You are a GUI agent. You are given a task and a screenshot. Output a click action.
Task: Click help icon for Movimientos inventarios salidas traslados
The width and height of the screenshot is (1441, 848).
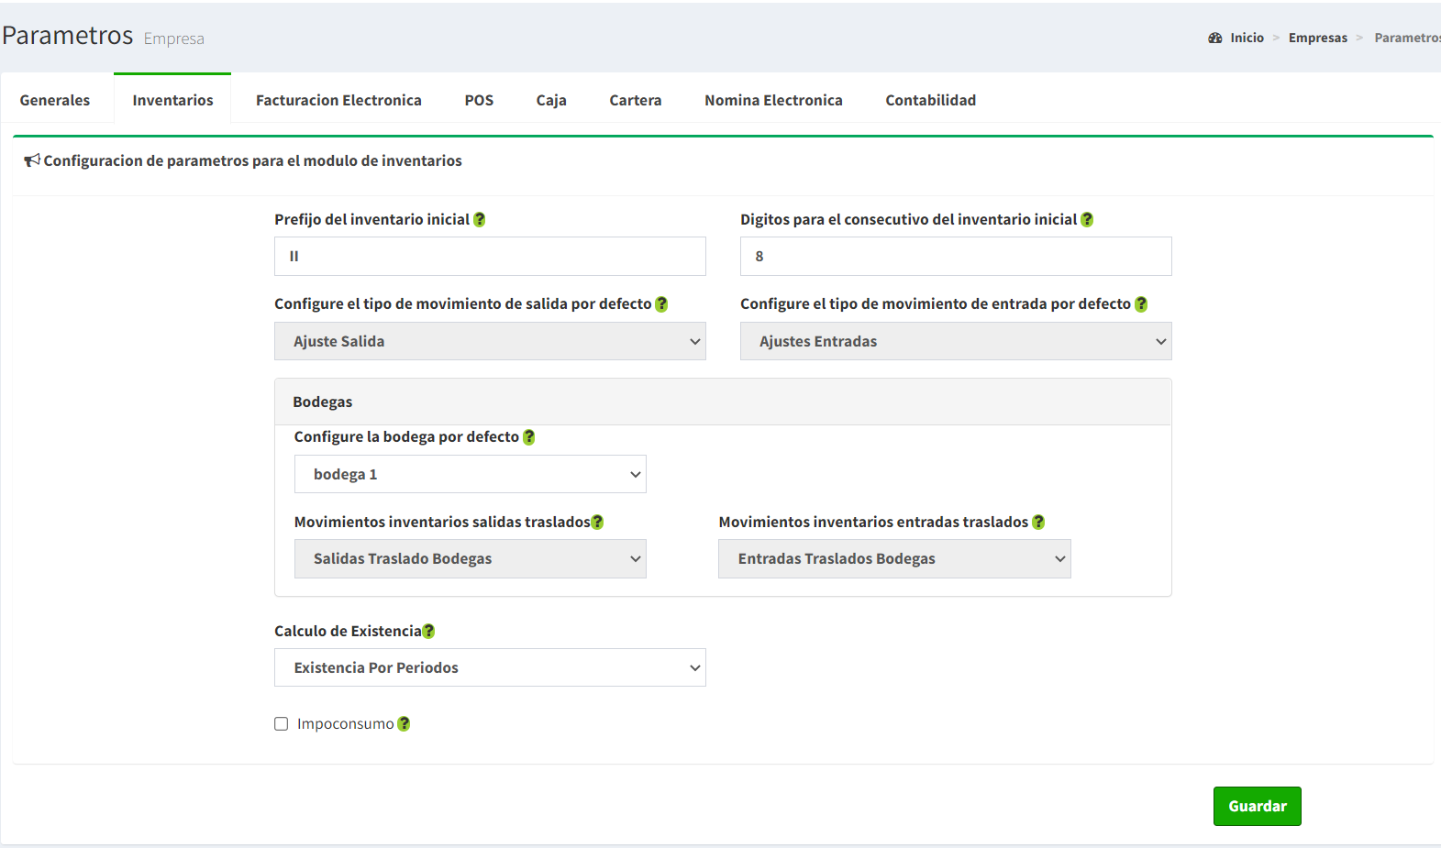597,523
